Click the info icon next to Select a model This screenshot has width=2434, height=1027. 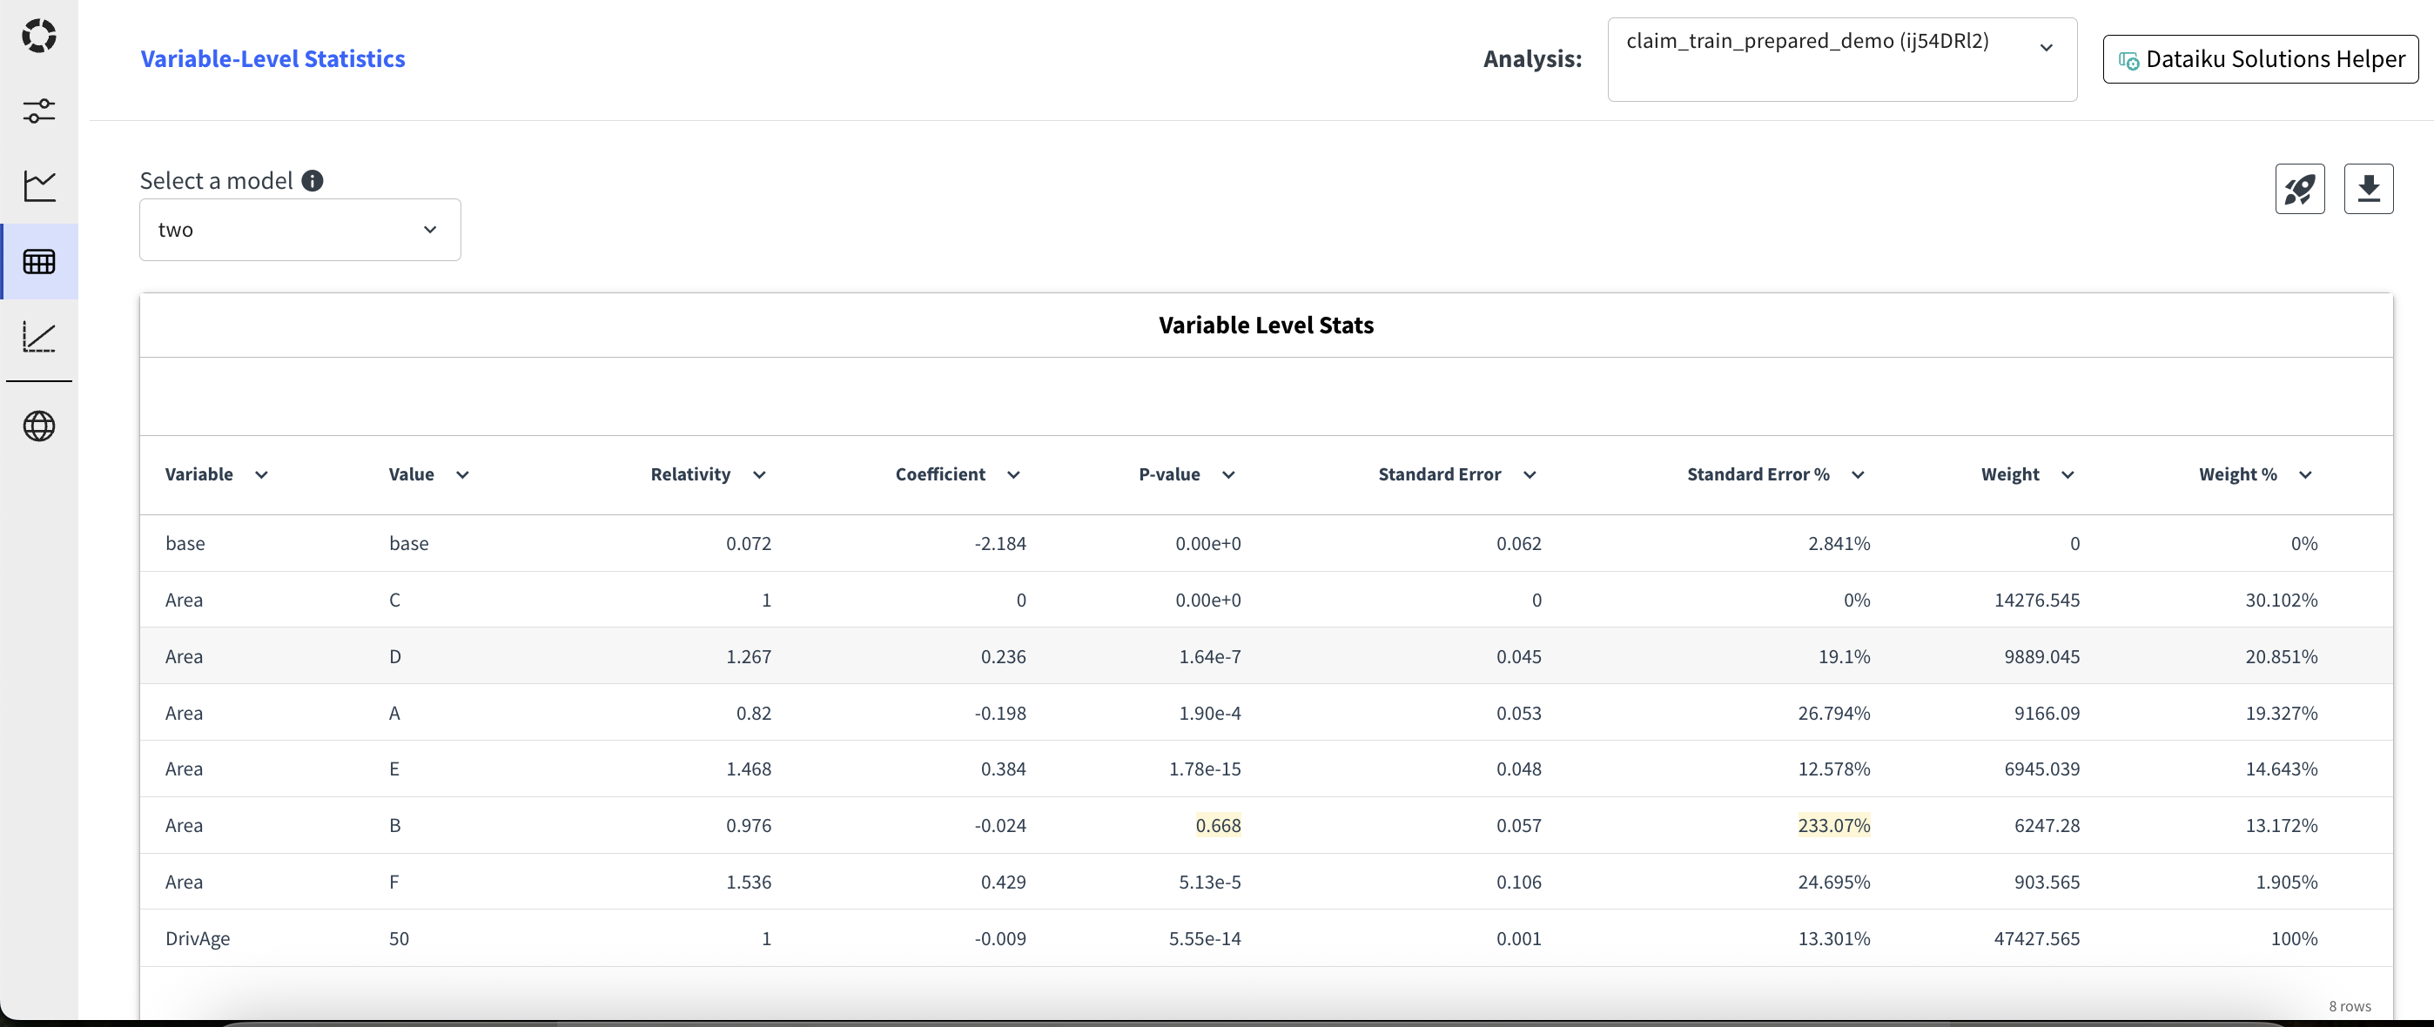(x=313, y=179)
